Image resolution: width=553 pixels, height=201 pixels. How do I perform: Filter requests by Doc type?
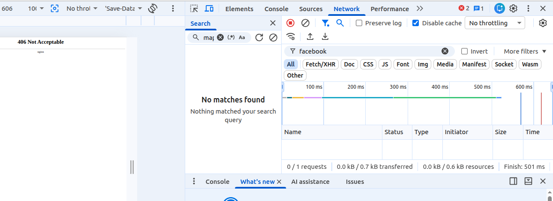pos(349,64)
